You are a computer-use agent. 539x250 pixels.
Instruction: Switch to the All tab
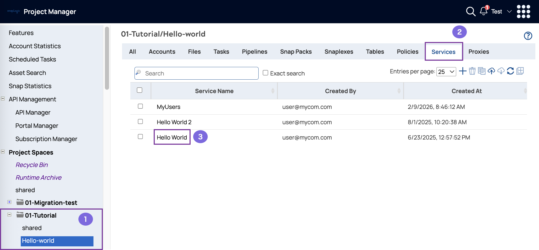point(132,52)
